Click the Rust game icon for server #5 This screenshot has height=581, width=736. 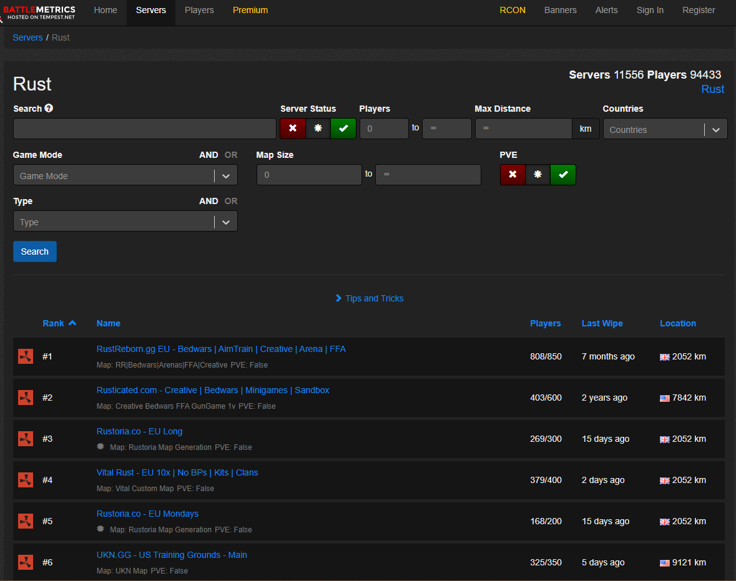[26, 521]
